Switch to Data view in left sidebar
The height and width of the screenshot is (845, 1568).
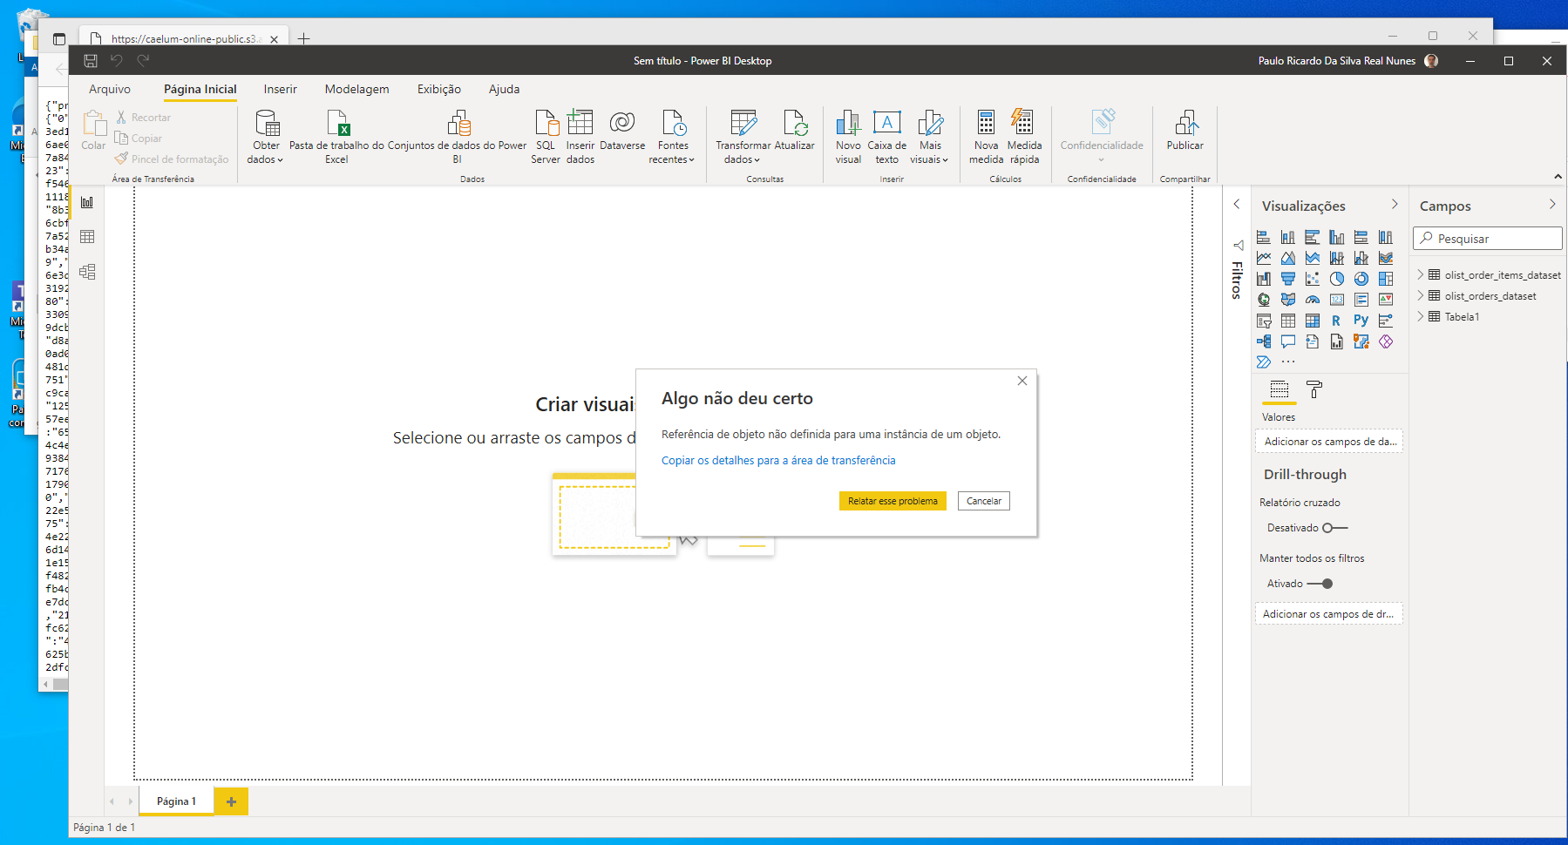point(87,237)
